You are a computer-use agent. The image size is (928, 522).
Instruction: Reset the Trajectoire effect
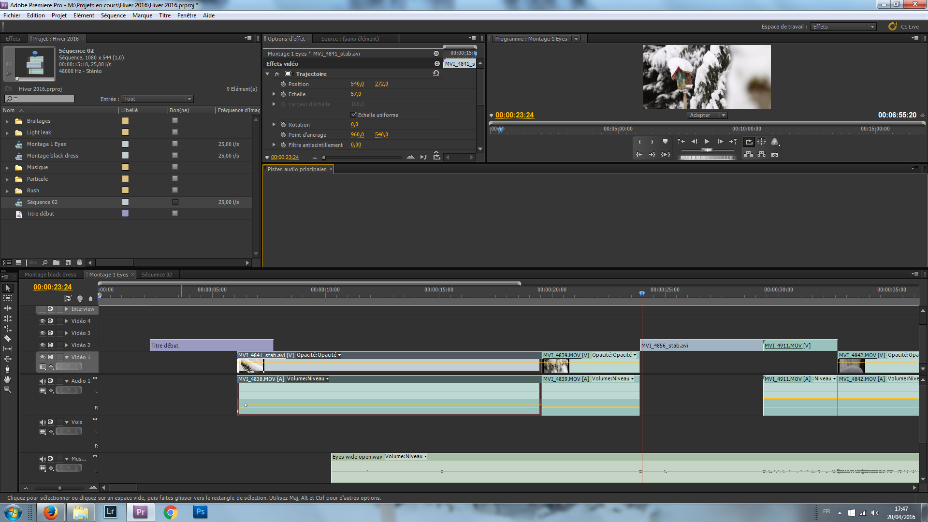pyautogui.click(x=436, y=73)
